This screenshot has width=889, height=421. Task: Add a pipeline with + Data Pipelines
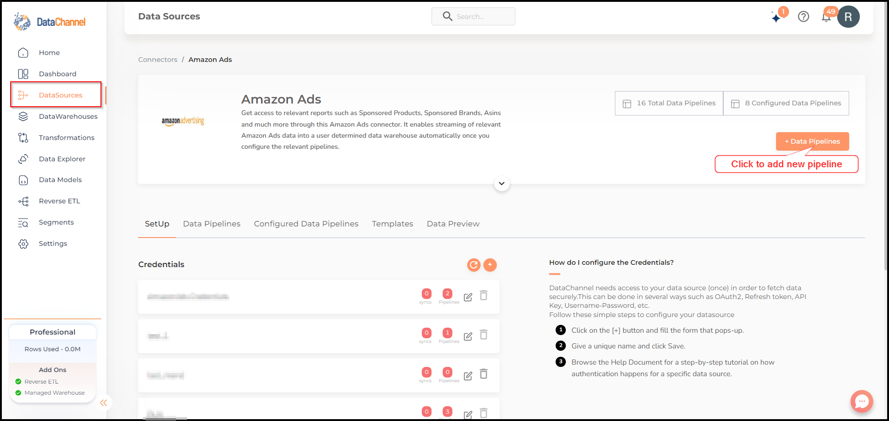pyautogui.click(x=812, y=141)
